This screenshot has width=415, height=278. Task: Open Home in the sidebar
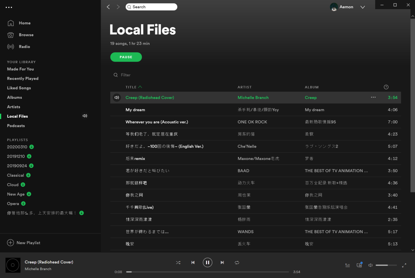pos(24,23)
